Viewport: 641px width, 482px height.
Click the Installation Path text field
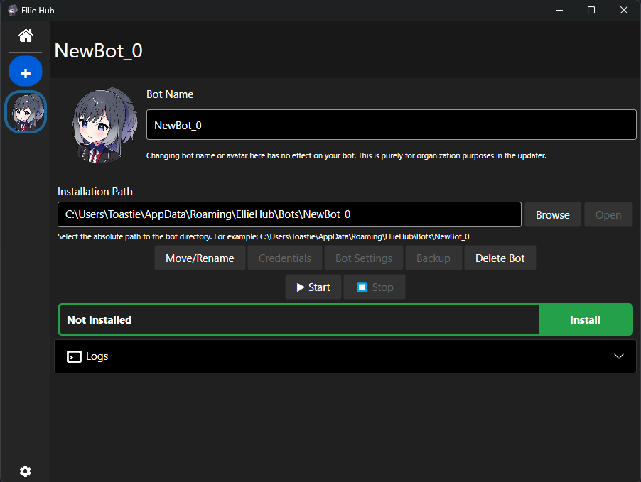click(289, 214)
